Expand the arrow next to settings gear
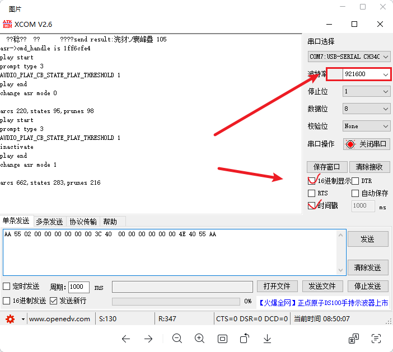This screenshot has height=352, width=393. point(23,319)
